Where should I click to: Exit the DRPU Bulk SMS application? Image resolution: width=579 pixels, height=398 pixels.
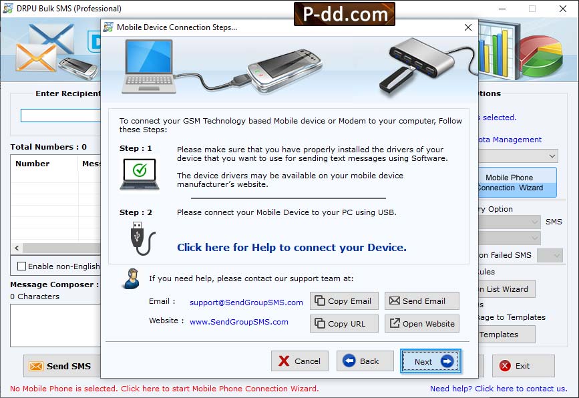coord(523,366)
